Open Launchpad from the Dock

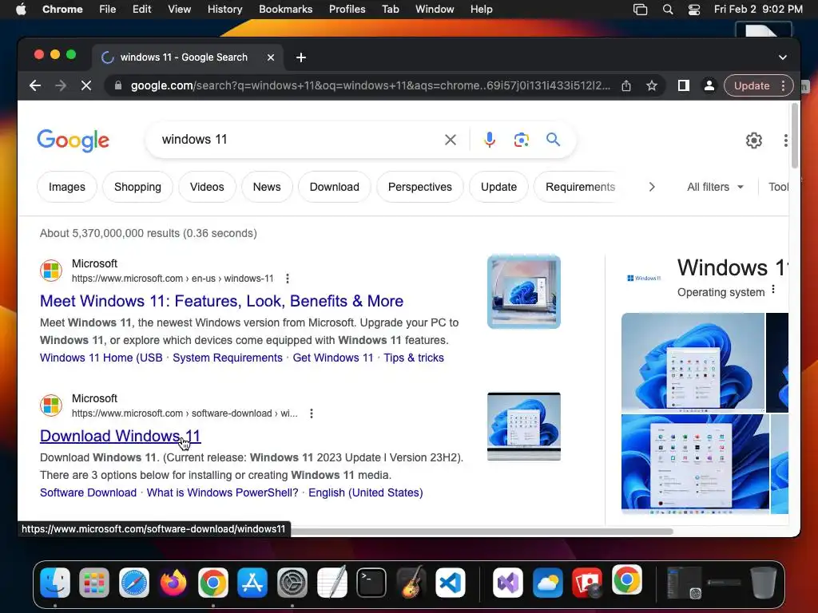94,582
